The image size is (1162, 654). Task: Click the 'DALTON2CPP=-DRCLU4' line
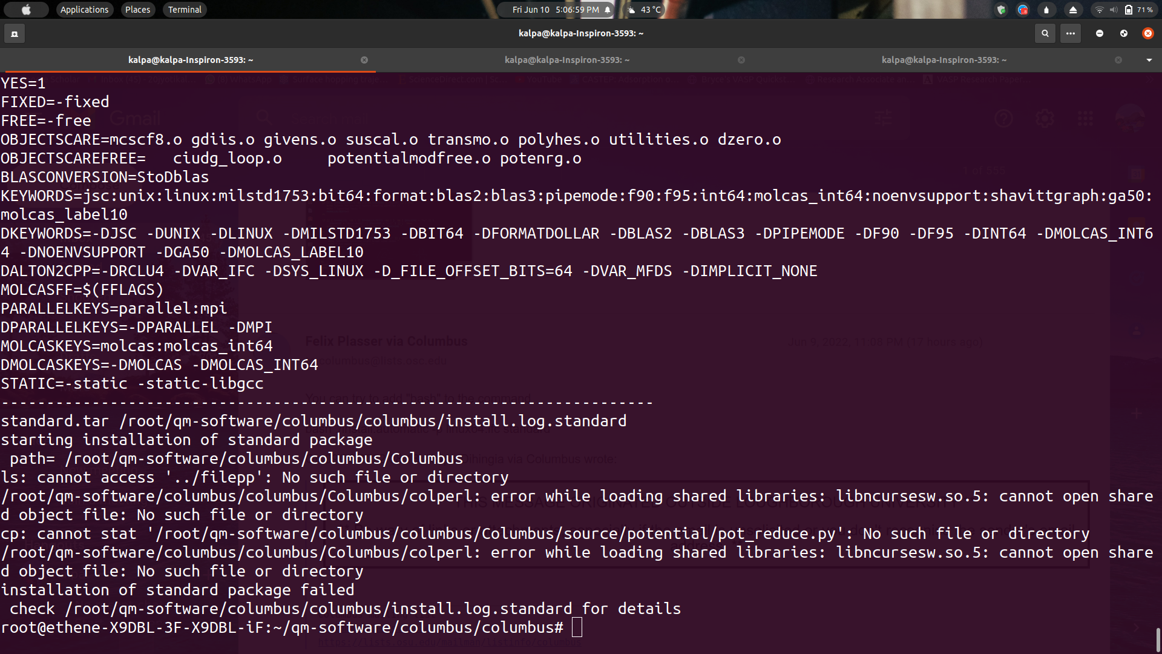coord(409,271)
